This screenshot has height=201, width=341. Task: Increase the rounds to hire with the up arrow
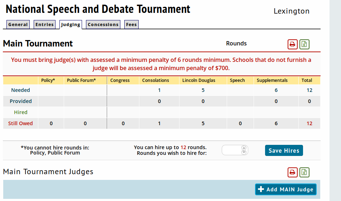pos(244,148)
